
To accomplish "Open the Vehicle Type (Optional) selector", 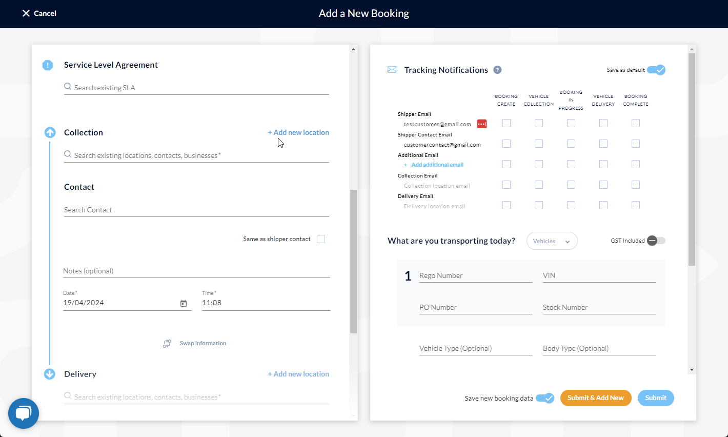I will [475, 349].
